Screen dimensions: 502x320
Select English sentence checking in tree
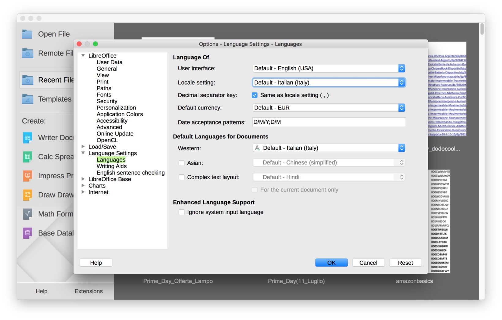click(131, 173)
